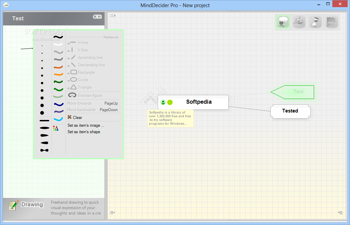Click the Drawing label at the bottom
Image resolution: width=350 pixels, height=225 pixels.
coord(32,204)
